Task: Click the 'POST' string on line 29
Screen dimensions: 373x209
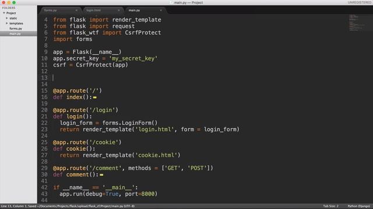Action: (x=197, y=168)
